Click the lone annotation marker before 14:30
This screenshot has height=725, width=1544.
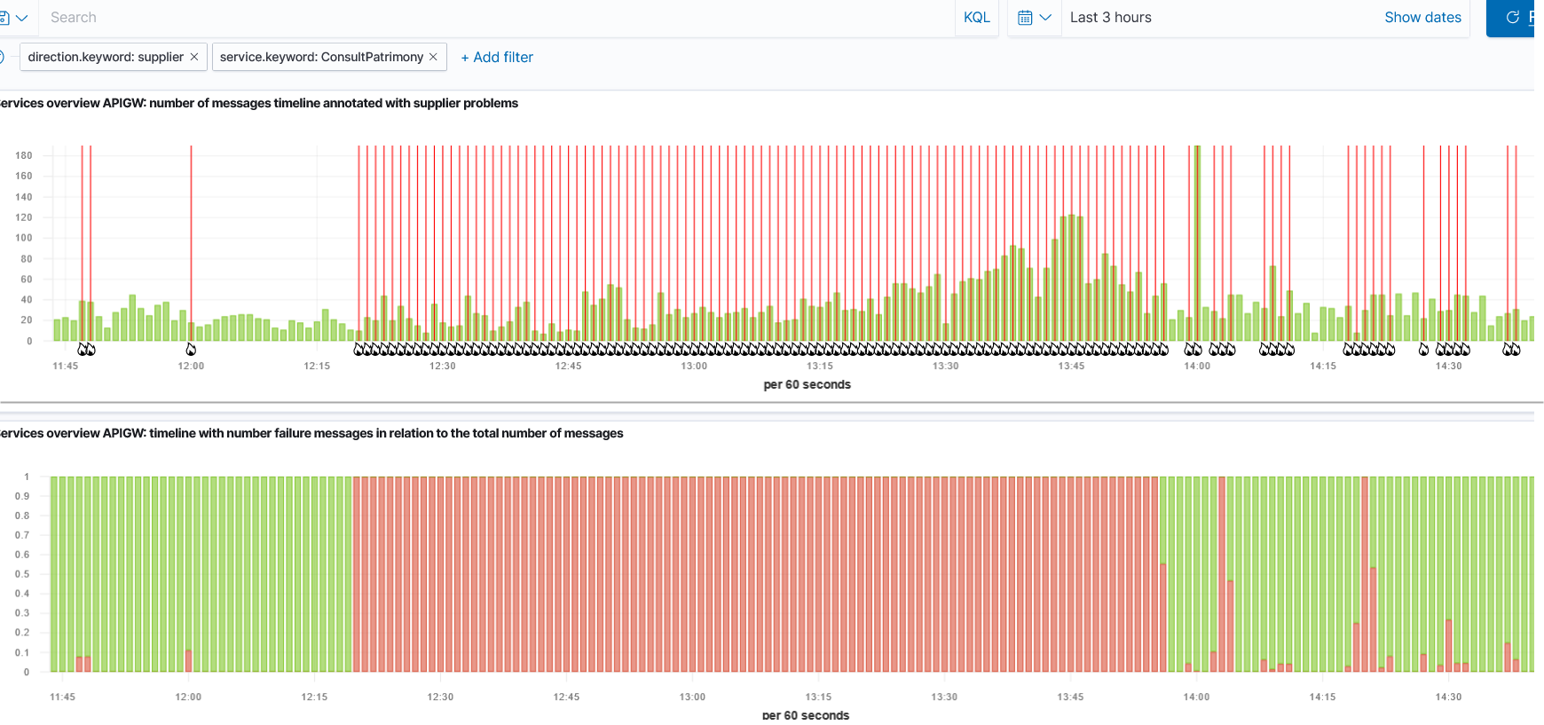[x=1423, y=350]
